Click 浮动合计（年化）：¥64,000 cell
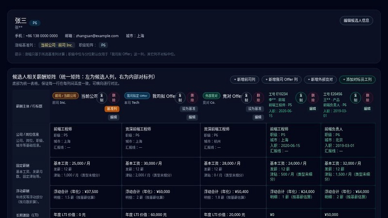Image resolution: width=388 pixels, height=218 pixels. click(348, 197)
